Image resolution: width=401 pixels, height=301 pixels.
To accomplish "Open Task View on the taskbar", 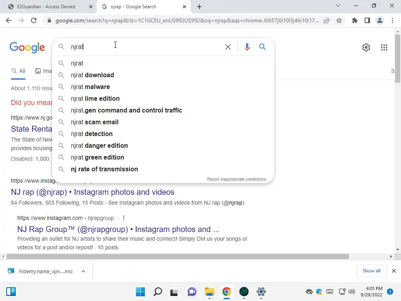I will click(x=174, y=292).
